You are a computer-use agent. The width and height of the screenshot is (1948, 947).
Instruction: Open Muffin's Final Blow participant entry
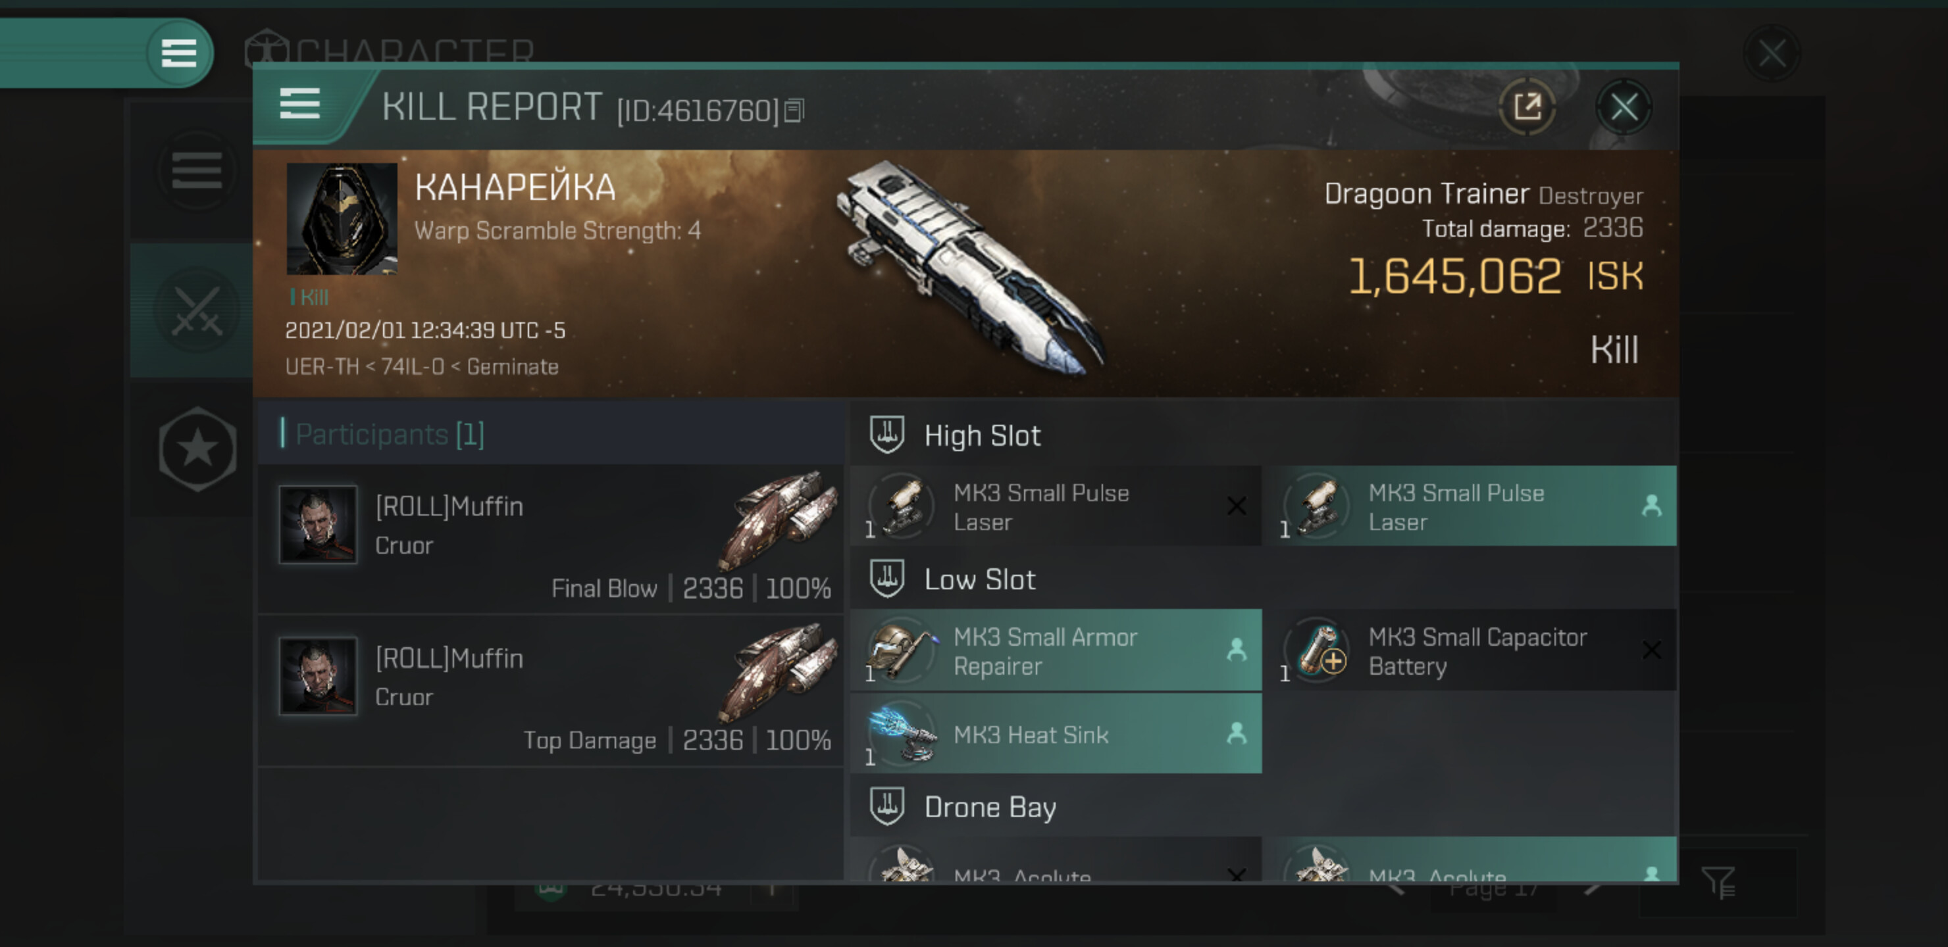point(551,539)
